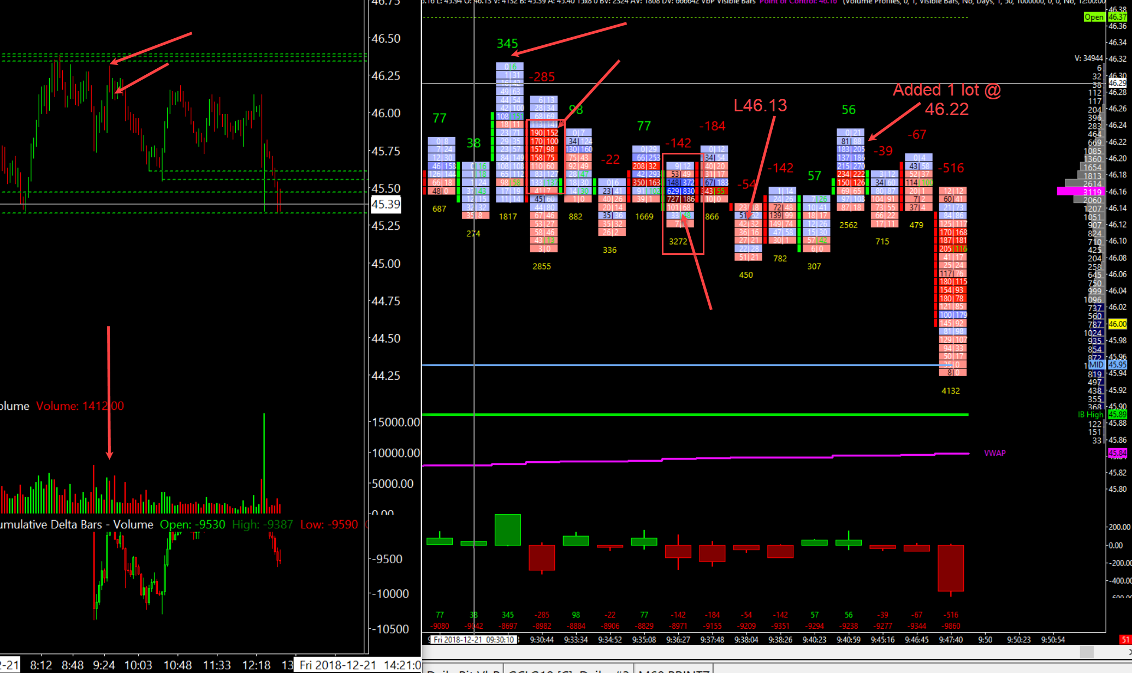This screenshot has height=673, width=1132.
Task: Click the 9:50:54 time axis label
Action: [1053, 640]
